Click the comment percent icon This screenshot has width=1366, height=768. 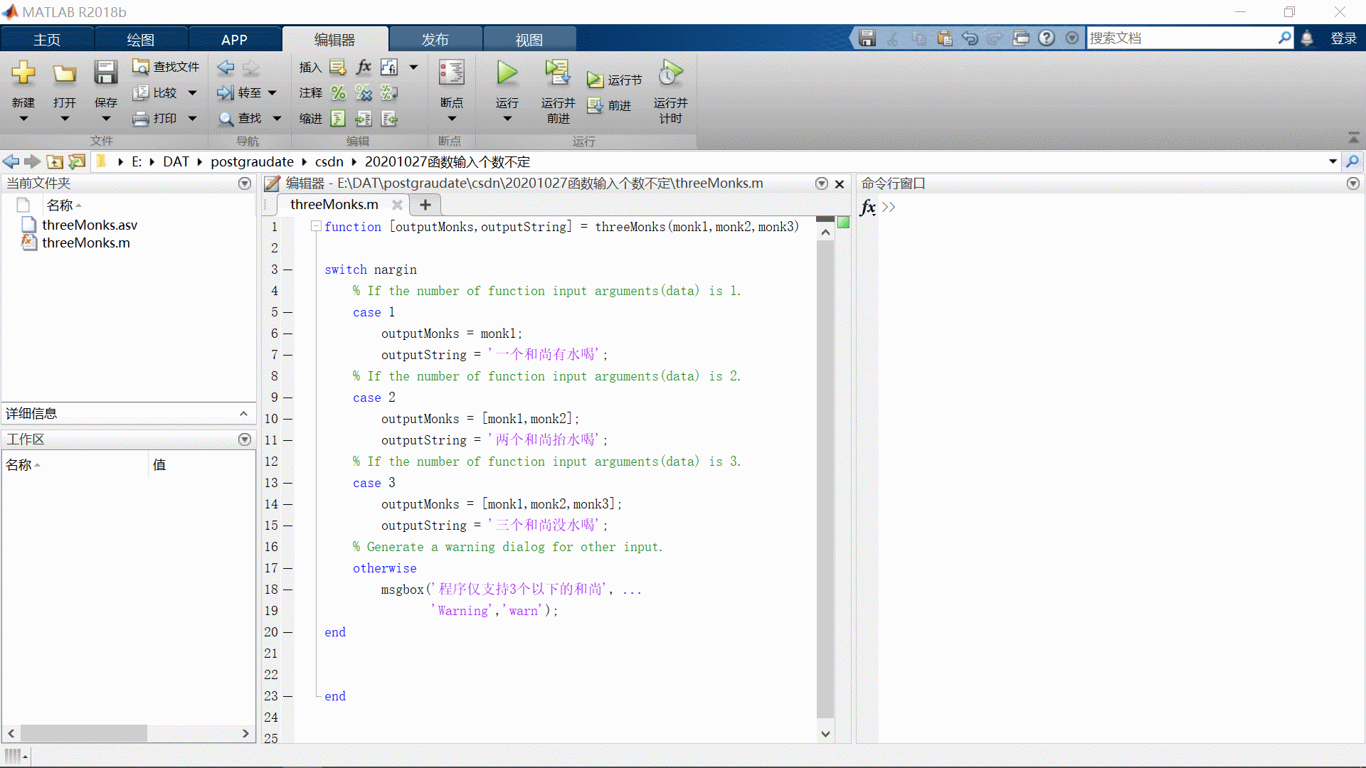pyautogui.click(x=338, y=92)
